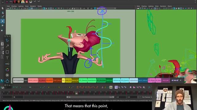Click the orange selection set button
The image size is (197, 110).
click(x=49, y=80)
